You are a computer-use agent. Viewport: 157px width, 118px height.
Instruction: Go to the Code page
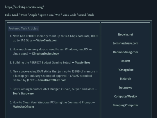(x=73, y=15)
